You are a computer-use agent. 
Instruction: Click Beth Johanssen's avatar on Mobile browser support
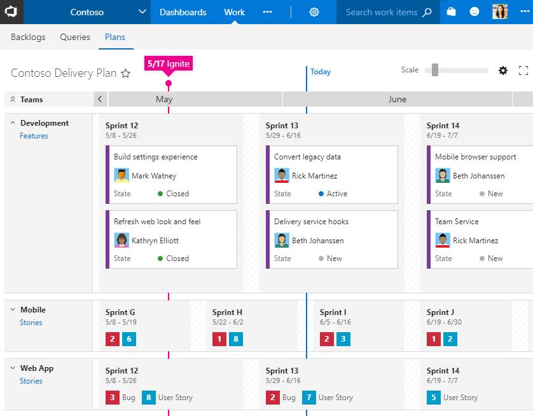pyautogui.click(x=443, y=175)
